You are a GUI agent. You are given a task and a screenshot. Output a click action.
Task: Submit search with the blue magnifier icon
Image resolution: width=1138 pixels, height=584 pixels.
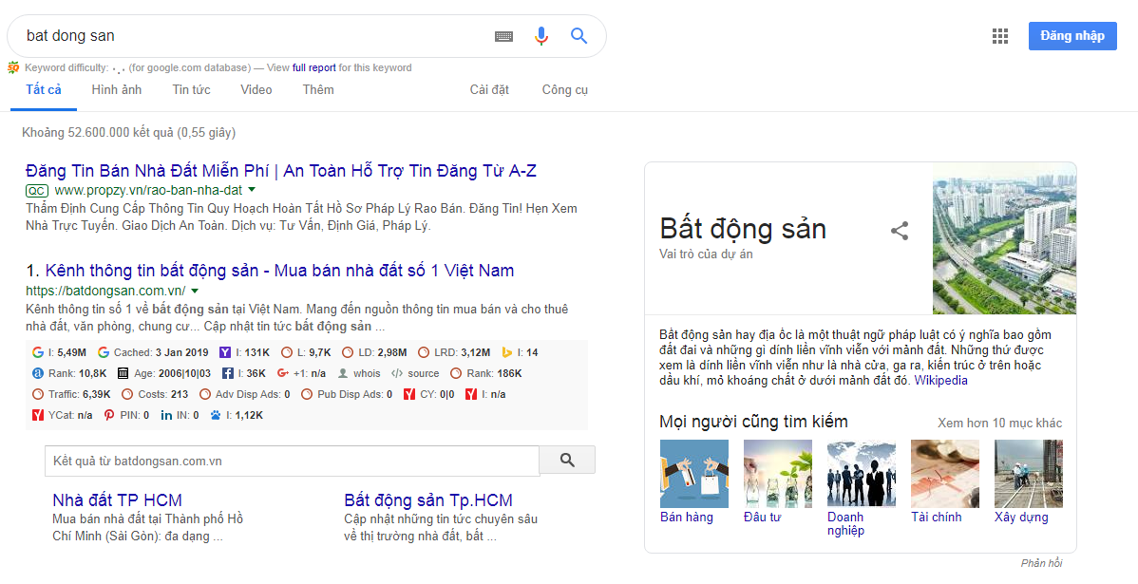pos(578,35)
